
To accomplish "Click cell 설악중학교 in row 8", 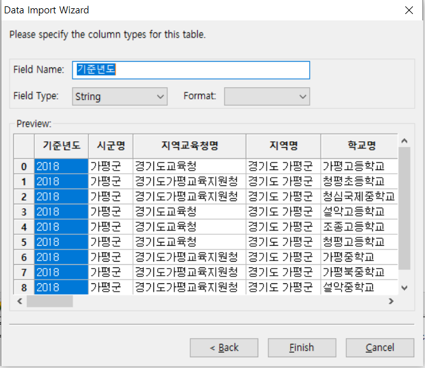I will click(359, 287).
